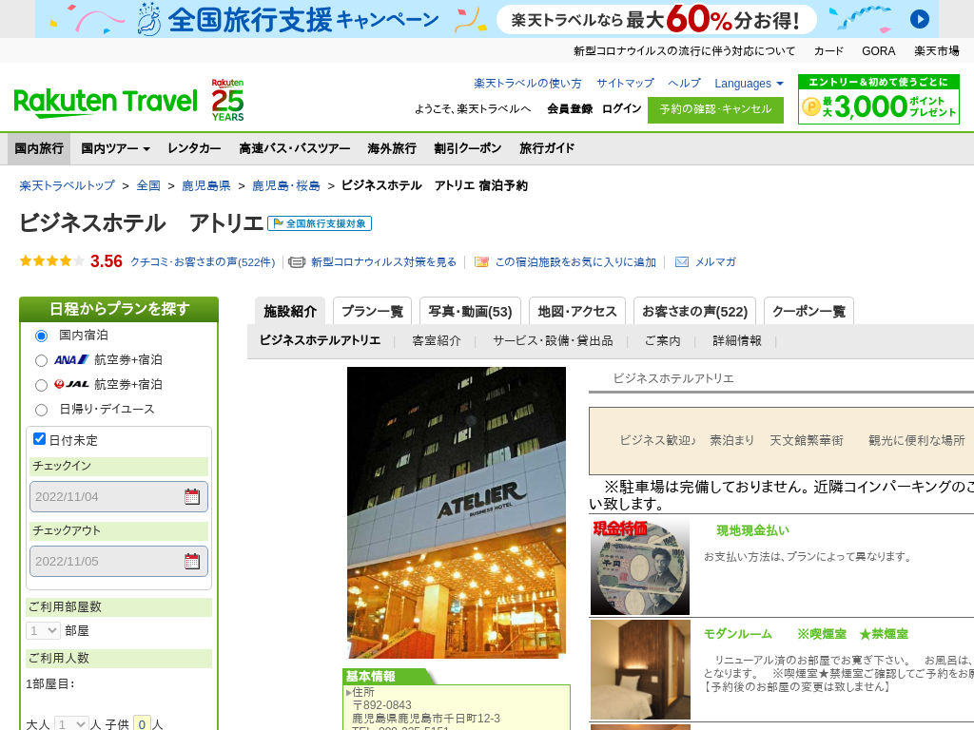Screen dimensions: 974x730
Task: Open the ご案内 sub-navigation link
Action: pos(662,341)
